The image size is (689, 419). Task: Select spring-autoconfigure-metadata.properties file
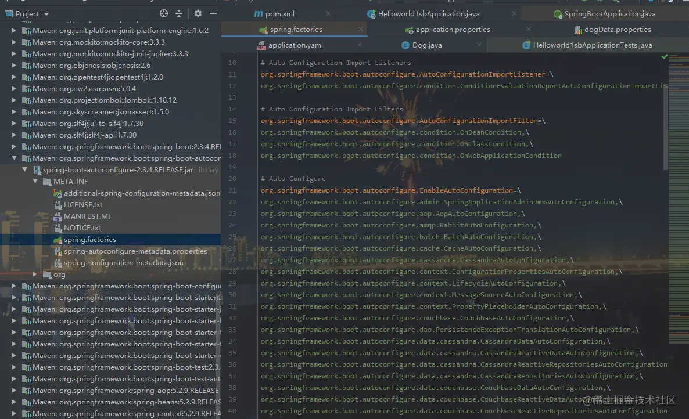click(135, 251)
